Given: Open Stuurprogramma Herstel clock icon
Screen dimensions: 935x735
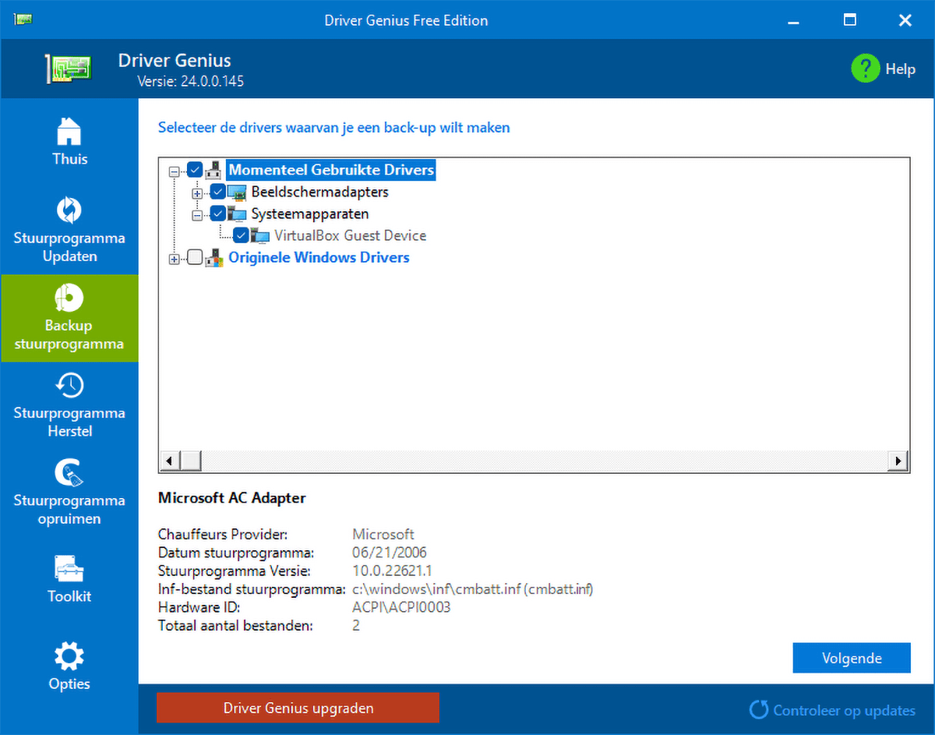Looking at the screenshot, I should tap(69, 385).
